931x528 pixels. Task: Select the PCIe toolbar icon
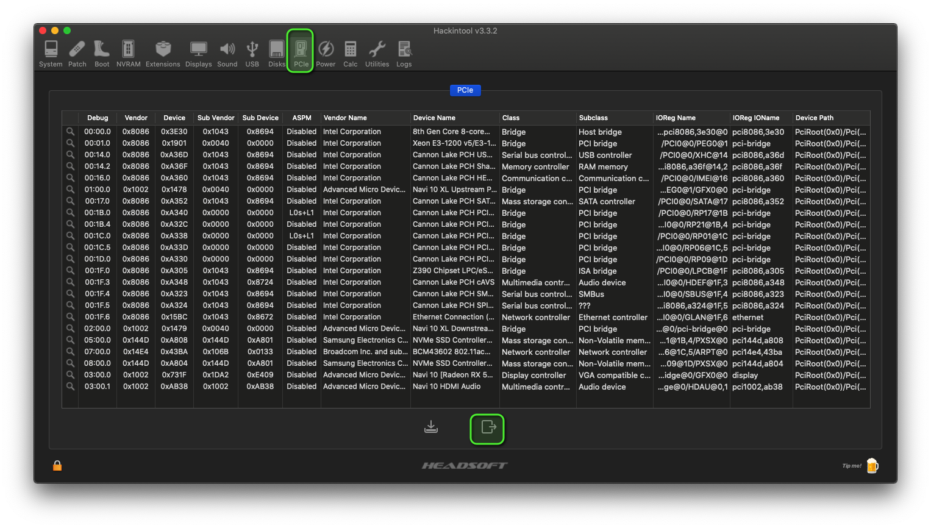tap(301, 53)
